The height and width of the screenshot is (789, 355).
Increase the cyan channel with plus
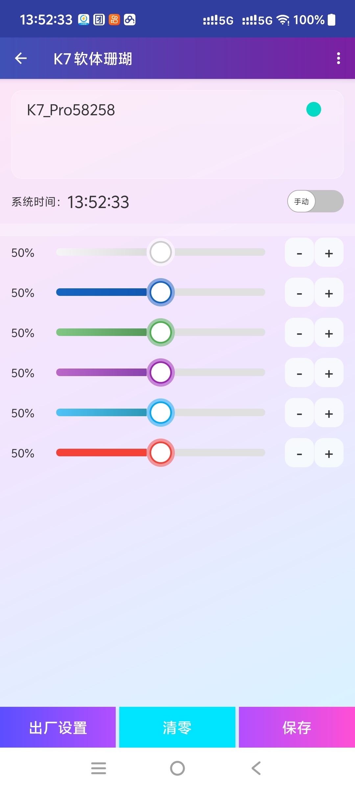(329, 413)
